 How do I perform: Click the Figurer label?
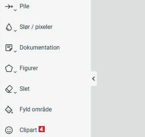[x=29, y=68]
